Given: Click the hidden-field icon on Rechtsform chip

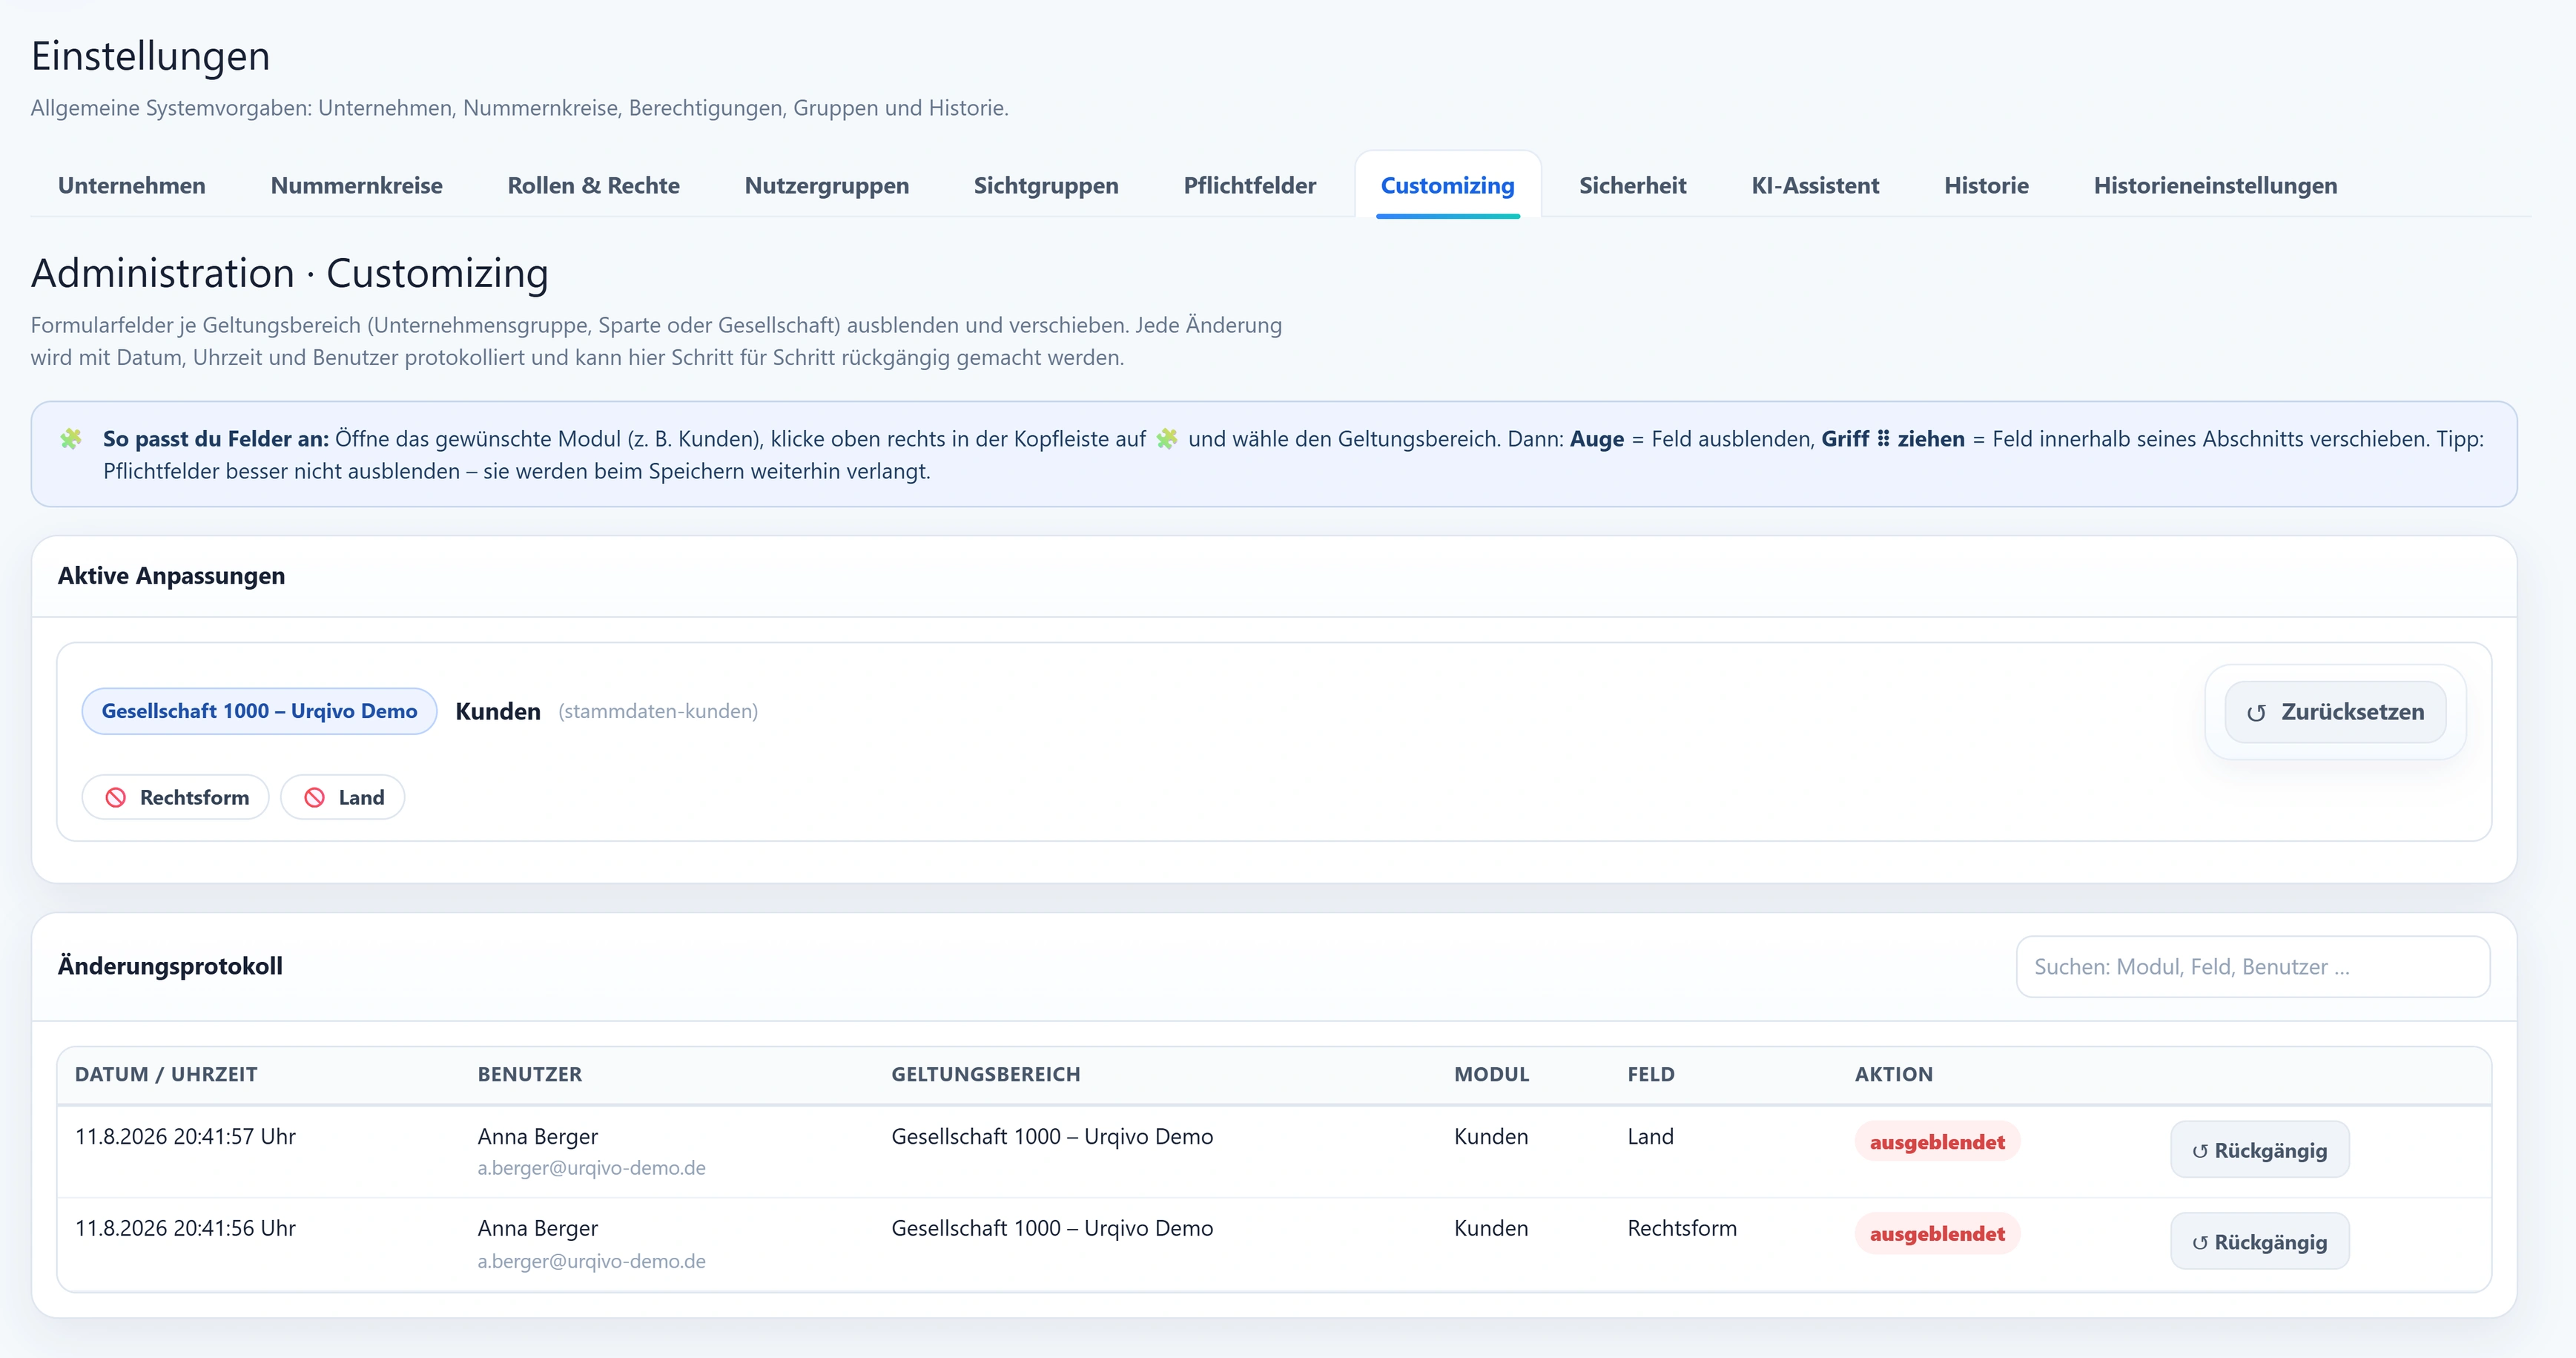Looking at the screenshot, I should click(x=116, y=797).
